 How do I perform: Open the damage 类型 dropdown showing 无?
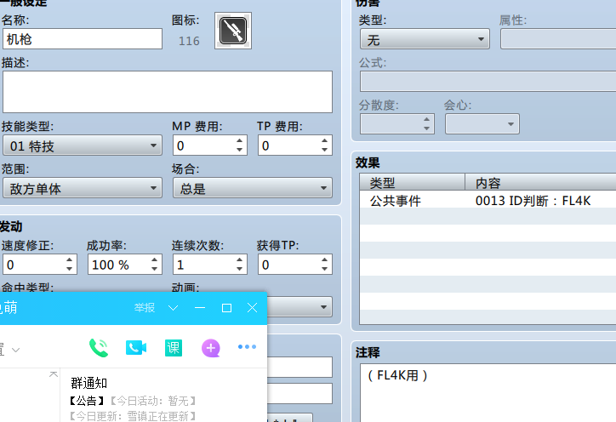point(425,39)
